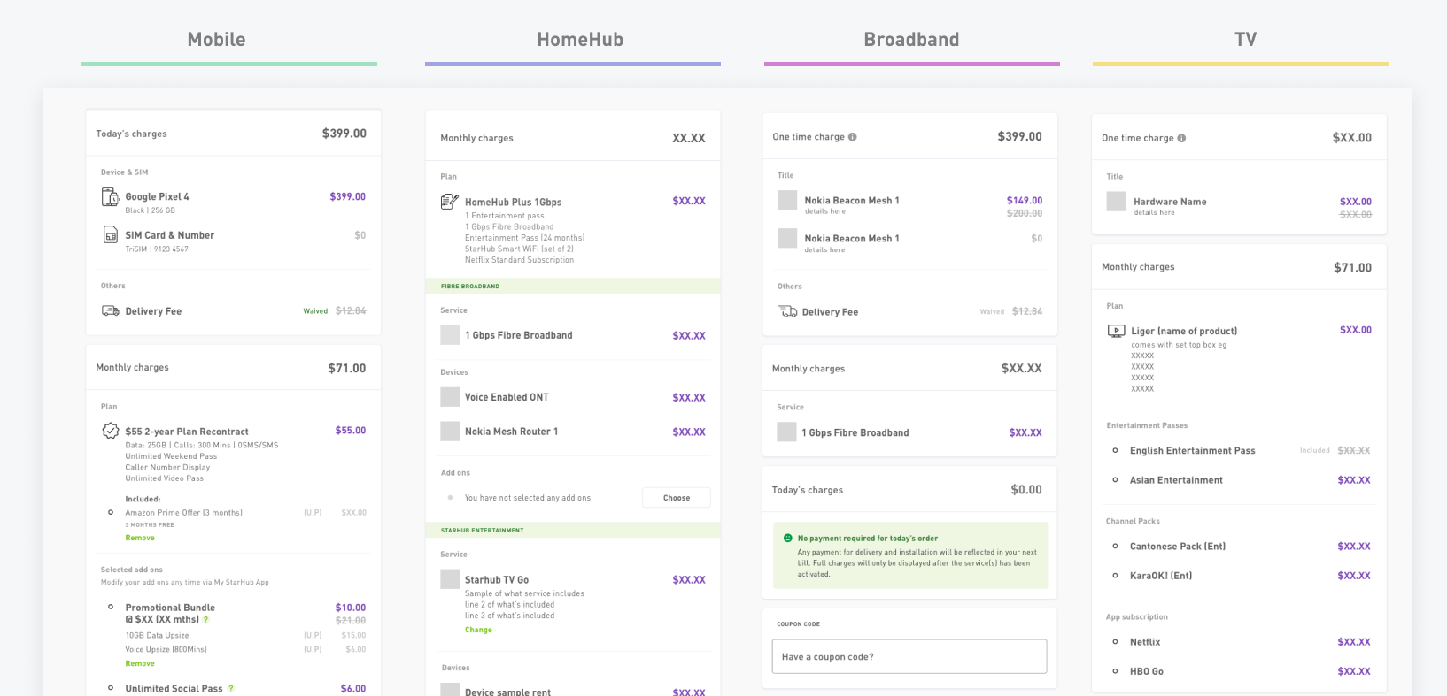The width and height of the screenshot is (1447, 696).
Task: Switch to the Broadband tab
Action: [x=911, y=39]
